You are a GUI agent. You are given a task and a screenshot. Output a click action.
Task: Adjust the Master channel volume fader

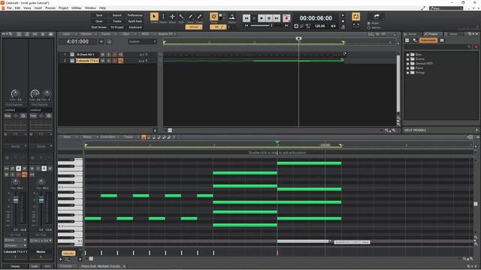pos(41,200)
